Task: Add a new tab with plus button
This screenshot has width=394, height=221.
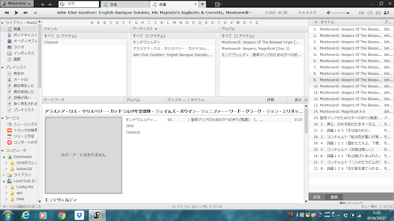Action: [x=203, y=4]
